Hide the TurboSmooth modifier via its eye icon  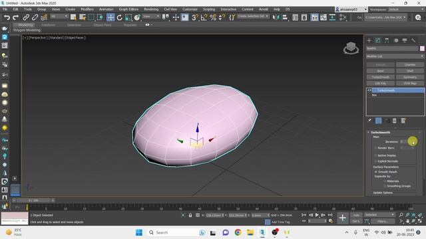pyautogui.click(x=369, y=90)
